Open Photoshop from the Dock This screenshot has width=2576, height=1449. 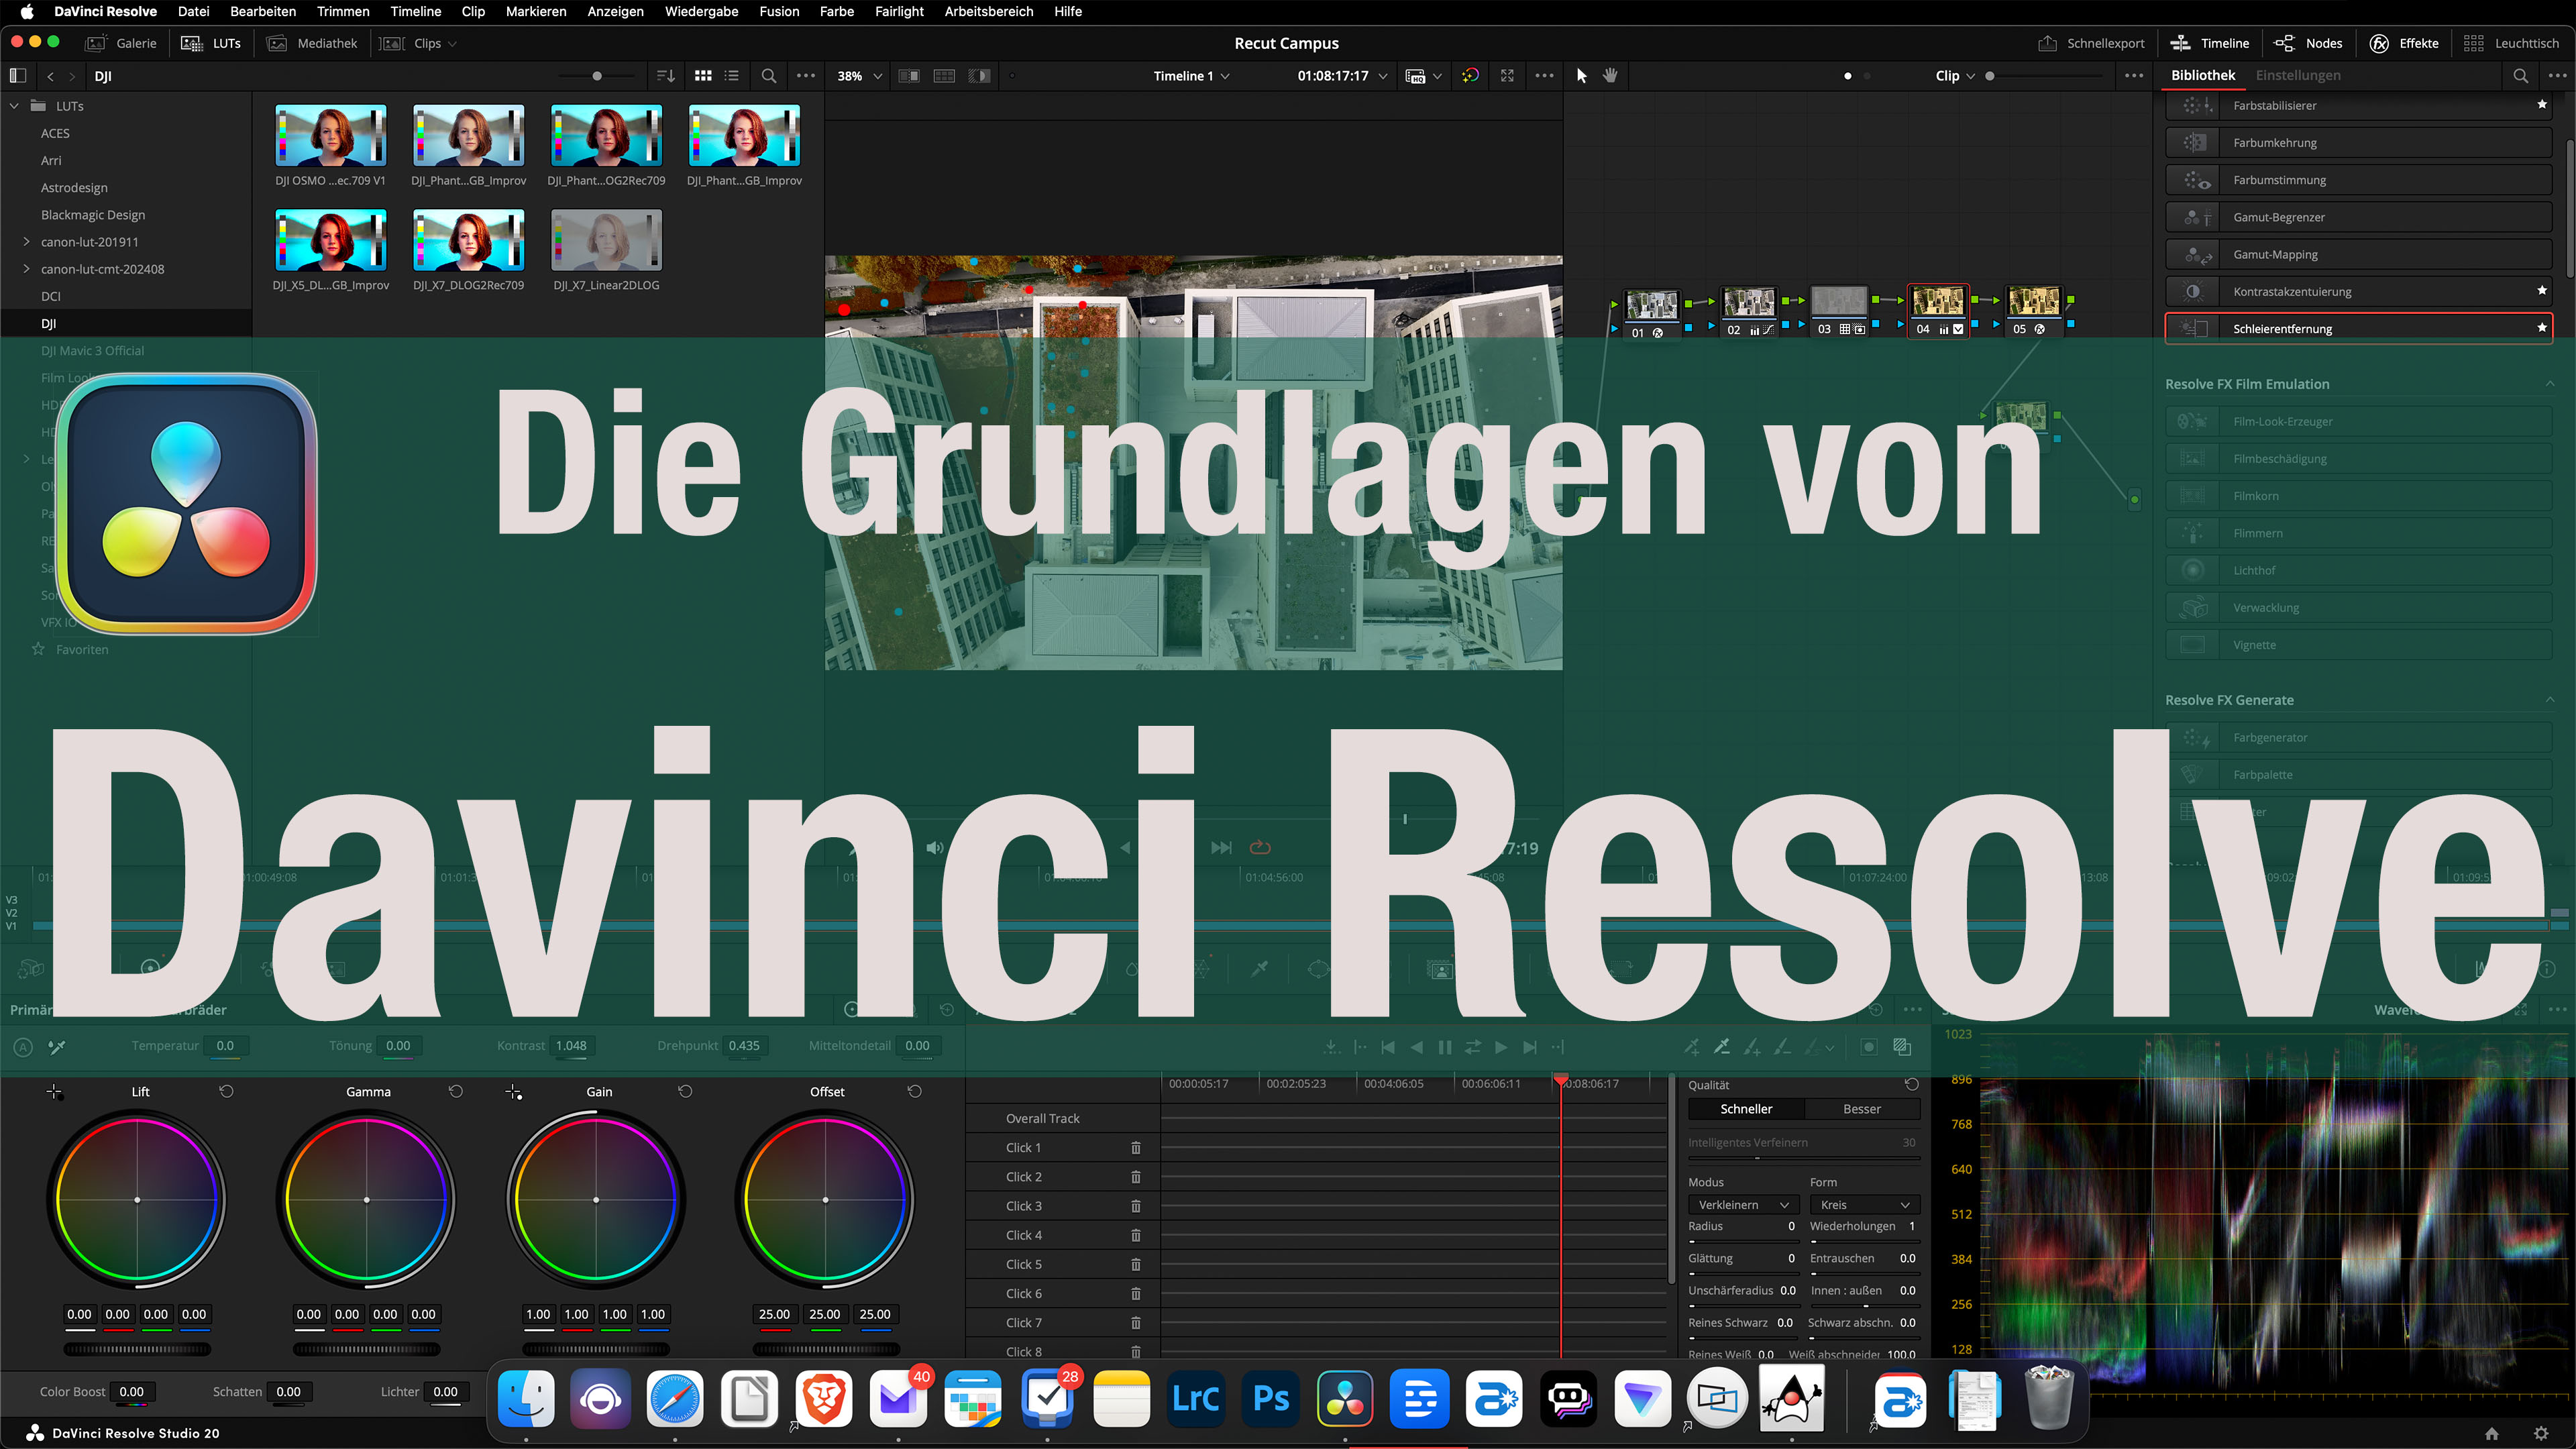(1270, 1398)
